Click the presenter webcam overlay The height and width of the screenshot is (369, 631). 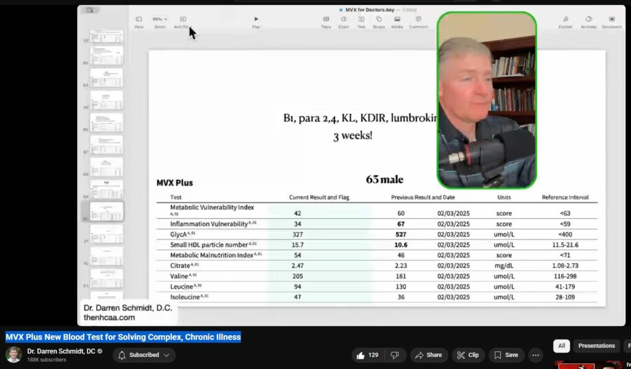click(x=487, y=100)
